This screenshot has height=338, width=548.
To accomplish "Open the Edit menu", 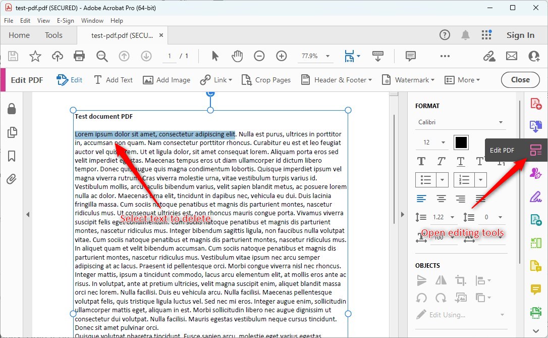I will point(25,20).
